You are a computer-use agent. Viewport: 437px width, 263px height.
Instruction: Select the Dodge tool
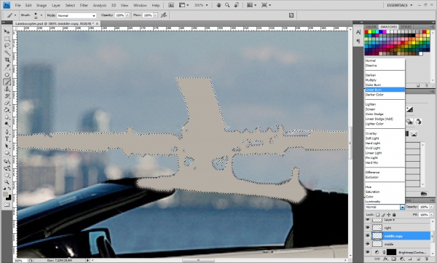pos(7,124)
